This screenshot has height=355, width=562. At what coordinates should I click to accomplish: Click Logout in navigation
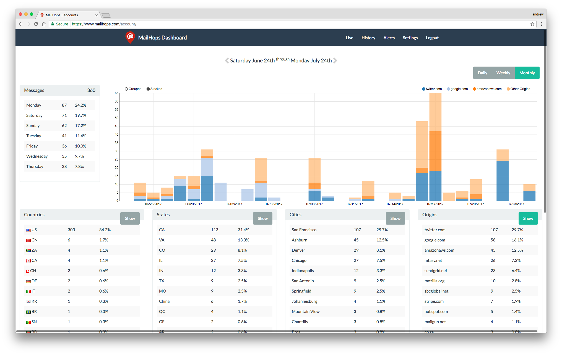pos(432,38)
